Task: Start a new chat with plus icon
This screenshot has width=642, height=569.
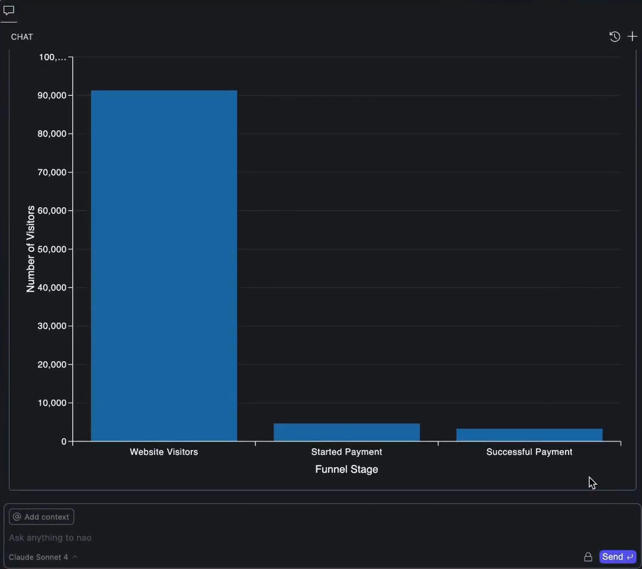Action: 632,37
